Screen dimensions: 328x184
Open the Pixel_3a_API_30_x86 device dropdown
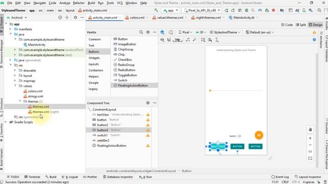pos(202,10)
